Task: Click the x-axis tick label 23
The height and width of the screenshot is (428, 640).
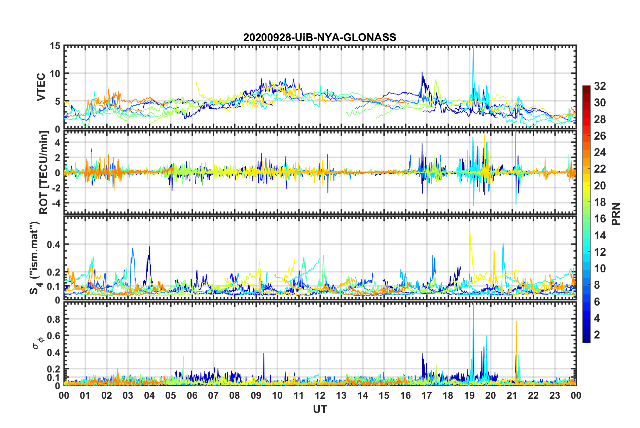Action: [555, 395]
